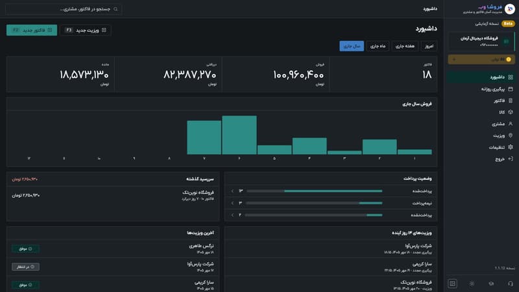Open تنظیمات from the sidebar
This screenshot has height=292, width=519.
(481, 147)
